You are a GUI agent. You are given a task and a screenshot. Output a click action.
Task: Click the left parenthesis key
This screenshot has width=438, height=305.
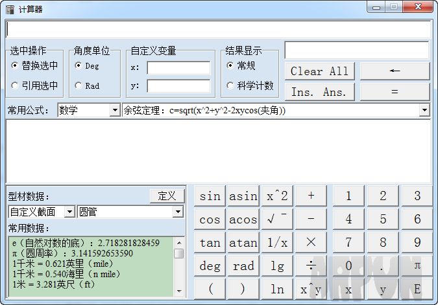pos(210,289)
